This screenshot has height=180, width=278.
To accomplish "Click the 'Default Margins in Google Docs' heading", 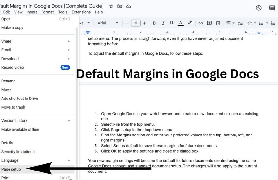I will 167,74.
